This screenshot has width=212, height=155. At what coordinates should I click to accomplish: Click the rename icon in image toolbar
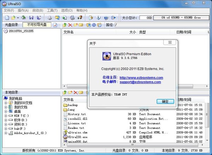[x=81, y=25]
